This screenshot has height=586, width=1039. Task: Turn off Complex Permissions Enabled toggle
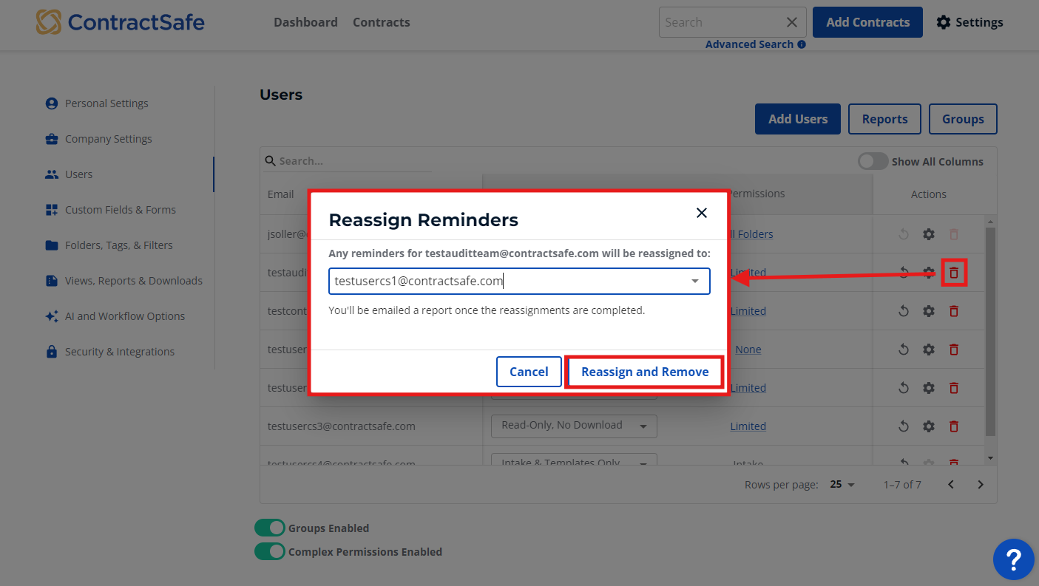(270, 551)
